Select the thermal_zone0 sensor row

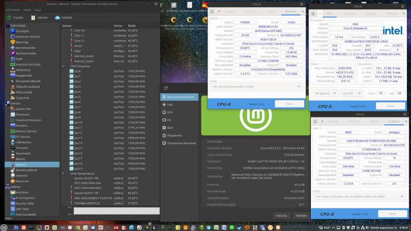[x=110, y=56]
